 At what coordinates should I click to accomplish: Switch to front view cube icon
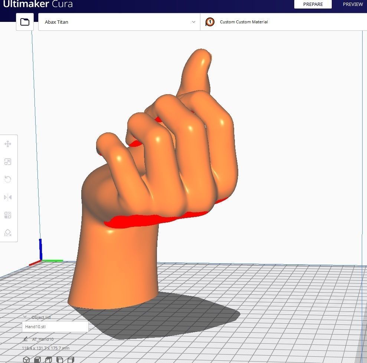tap(37, 360)
